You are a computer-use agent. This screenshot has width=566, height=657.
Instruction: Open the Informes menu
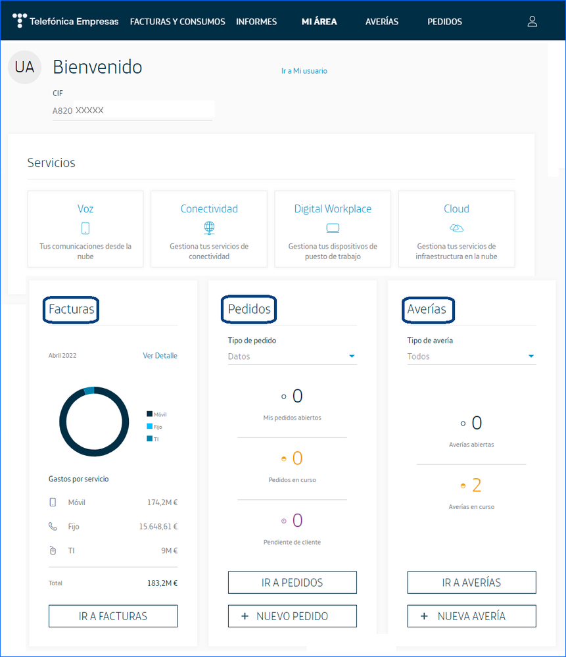[256, 22]
